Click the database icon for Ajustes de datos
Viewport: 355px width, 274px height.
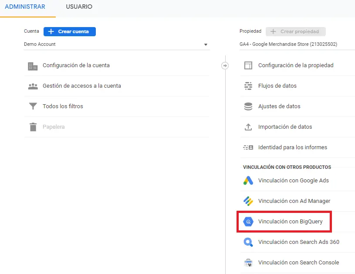pos(248,106)
